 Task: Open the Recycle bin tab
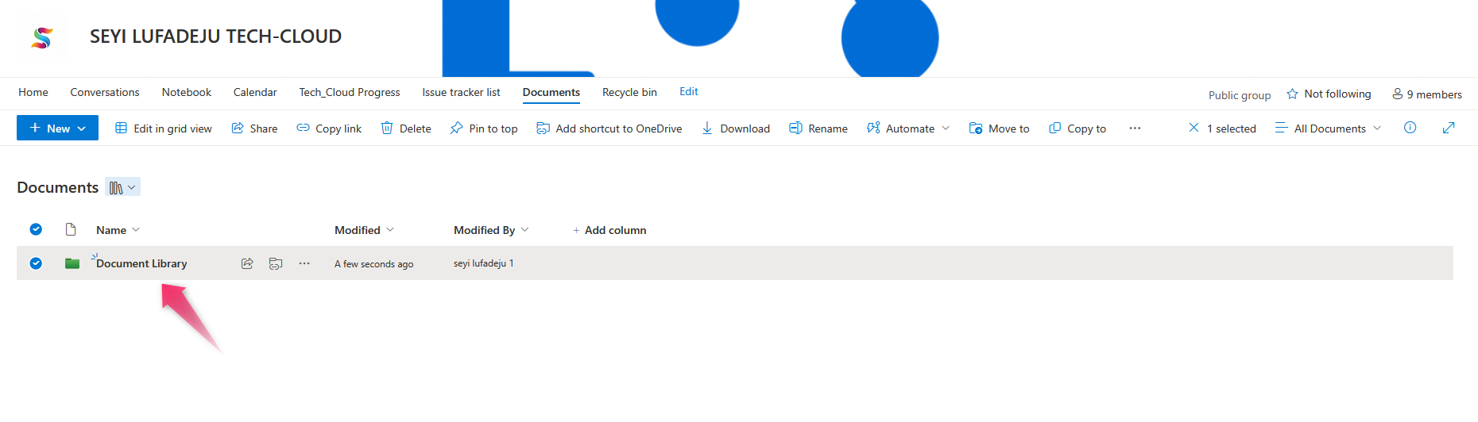coord(629,92)
